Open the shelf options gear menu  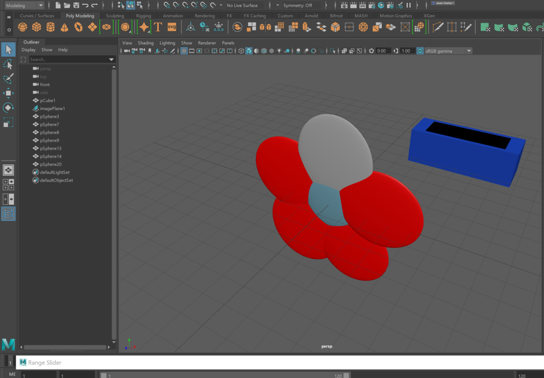click(x=9, y=30)
